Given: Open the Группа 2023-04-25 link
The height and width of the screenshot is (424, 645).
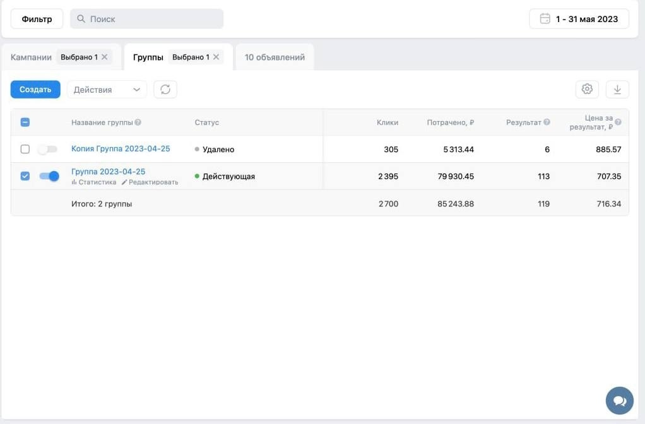Looking at the screenshot, I should pyautogui.click(x=108, y=172).
